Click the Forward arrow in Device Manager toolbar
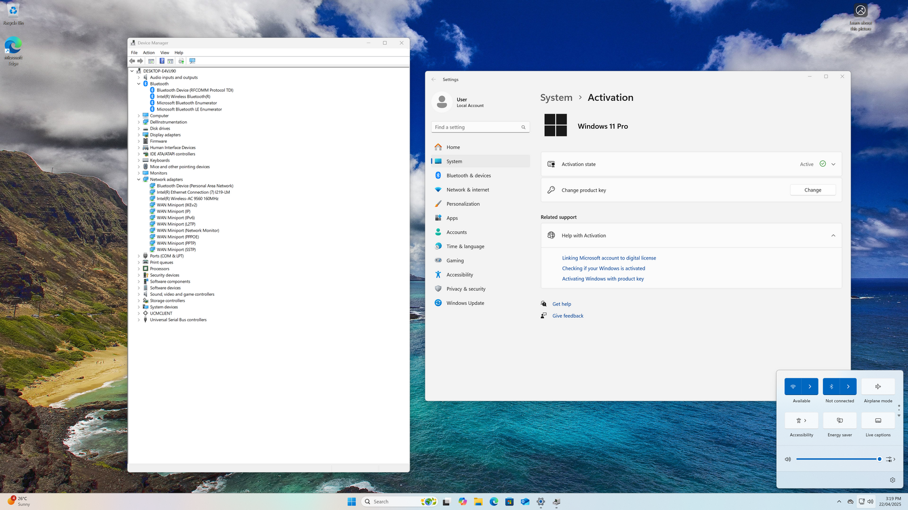Viewport: 908px width, 510px height. tap(140, 61)
